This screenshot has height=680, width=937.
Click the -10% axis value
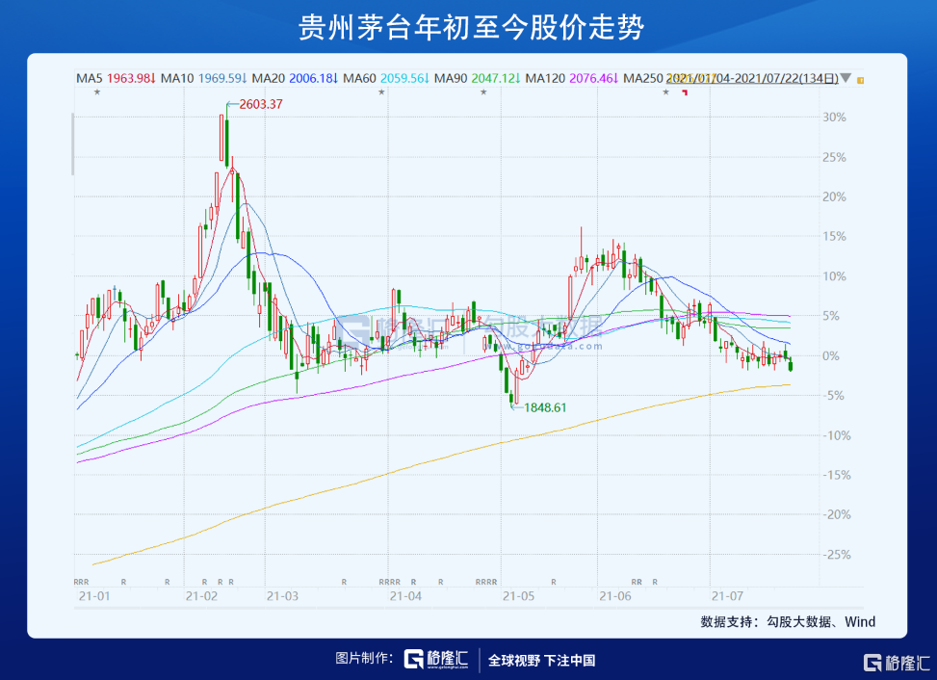[837, 435]
